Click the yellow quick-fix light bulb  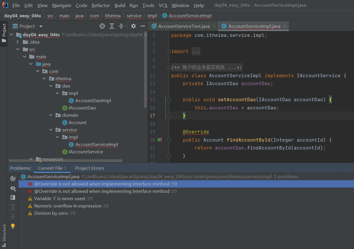[13, 226]
